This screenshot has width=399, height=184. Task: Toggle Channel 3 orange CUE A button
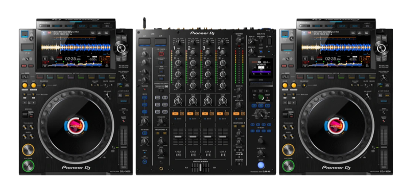click(205, 114)
